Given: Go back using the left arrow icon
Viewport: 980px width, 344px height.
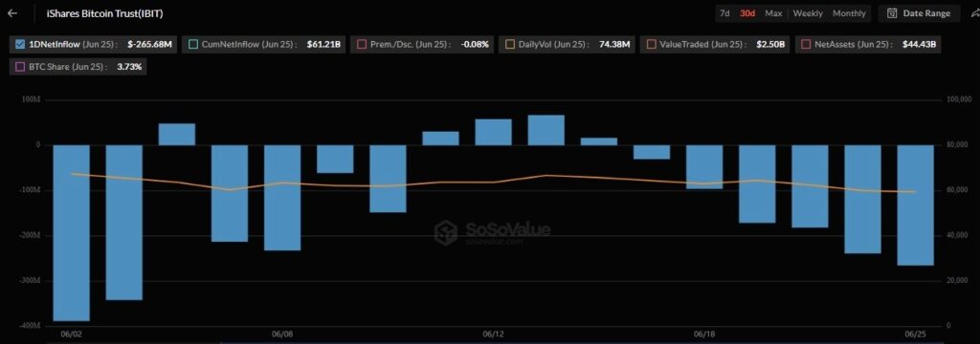Looking at the screenshot, I should 11,13.
